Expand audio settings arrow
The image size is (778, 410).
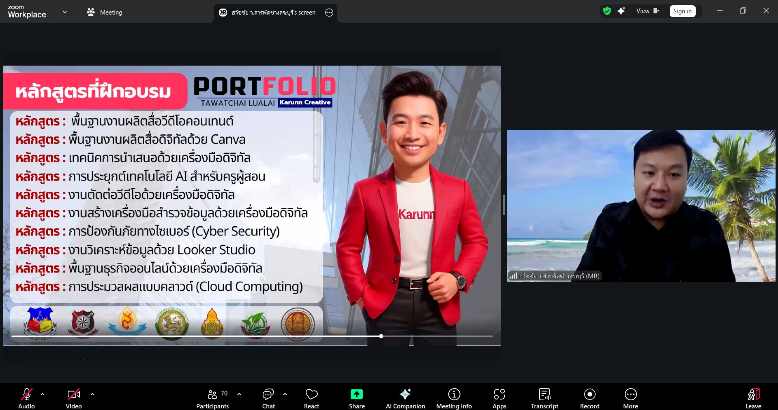[43, 394]
